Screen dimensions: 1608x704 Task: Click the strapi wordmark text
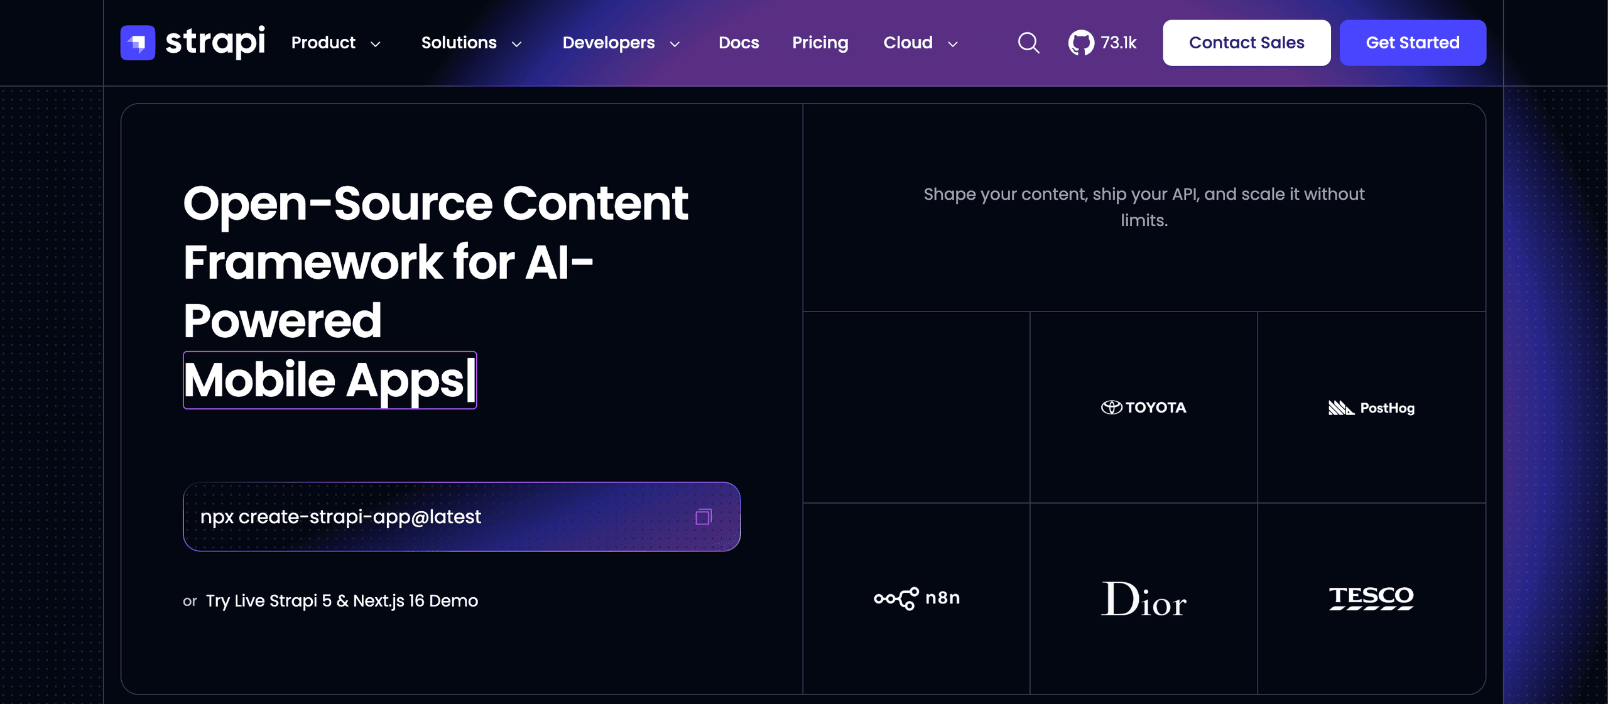tap(215, 42)
